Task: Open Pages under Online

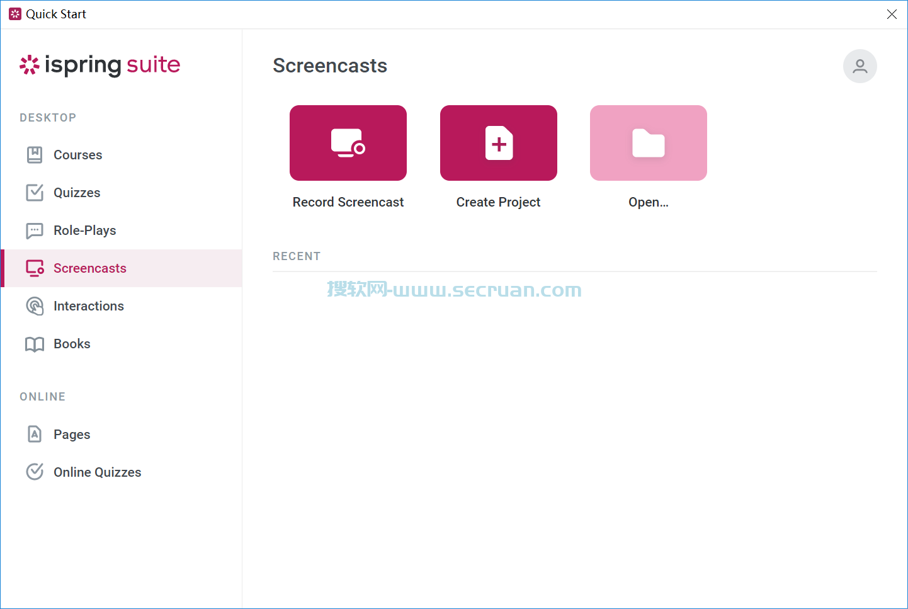Action: pyautogui.click(x=122, y=435)
